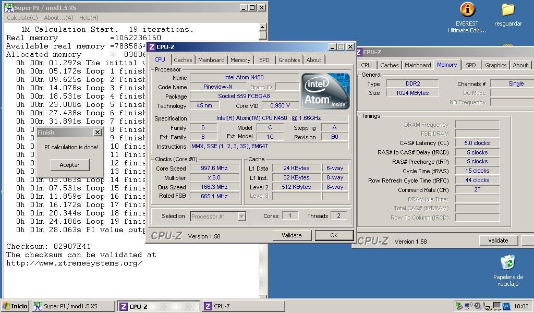Switch to Super PI taskbar button
The image size is (534, 313).
(x=73, y=306)
